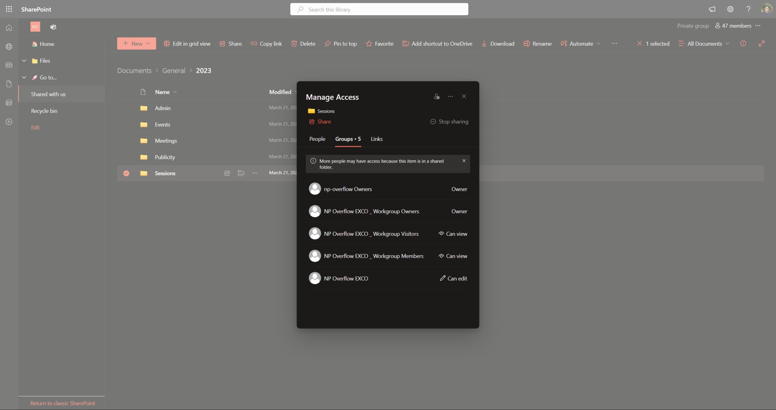Image resolution: width=776 pixels, height=410 pixels.
Task: Click grant access icon in Manage Access
Action: coord(436,97)
